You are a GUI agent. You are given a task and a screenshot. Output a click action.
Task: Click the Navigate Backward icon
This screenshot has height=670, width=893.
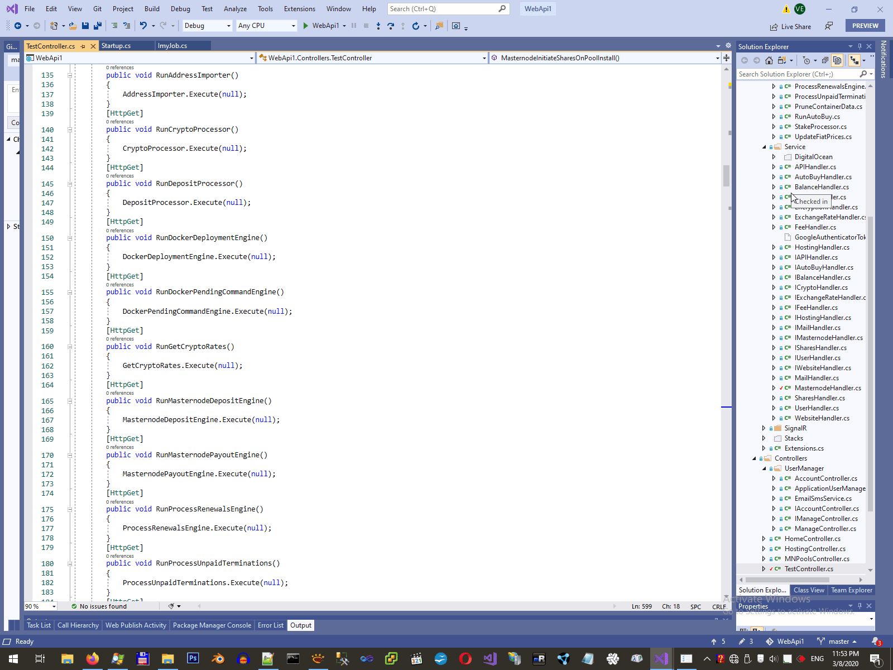coord(18,26)
